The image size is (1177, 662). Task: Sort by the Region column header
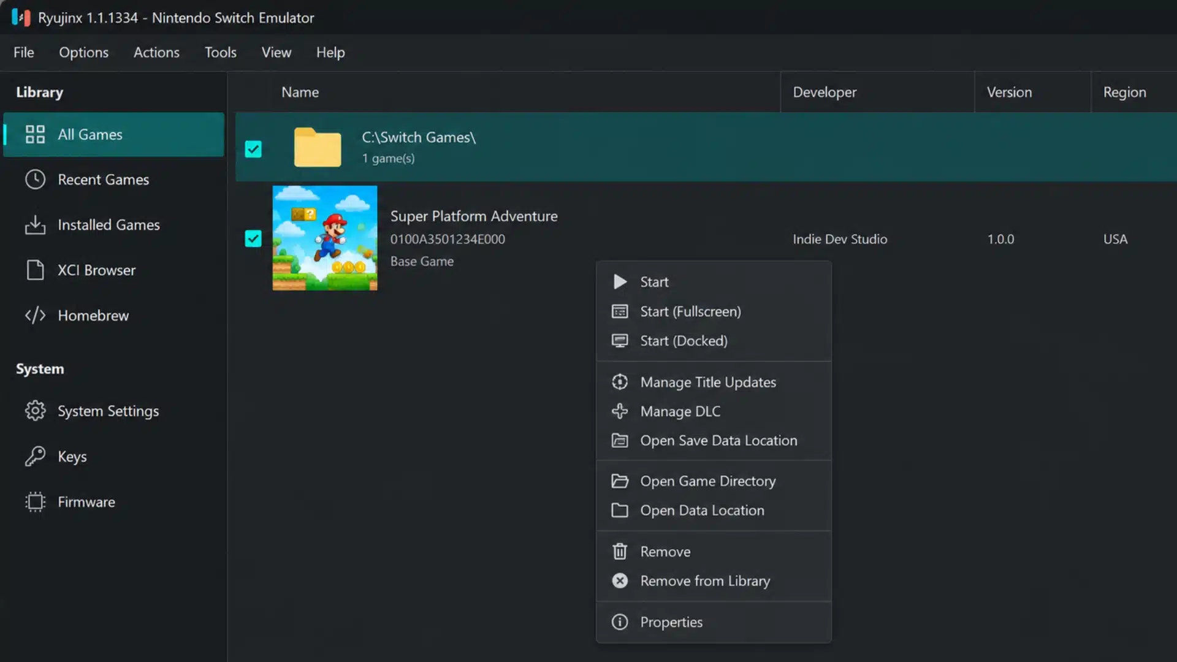(x=1124, y=92)
